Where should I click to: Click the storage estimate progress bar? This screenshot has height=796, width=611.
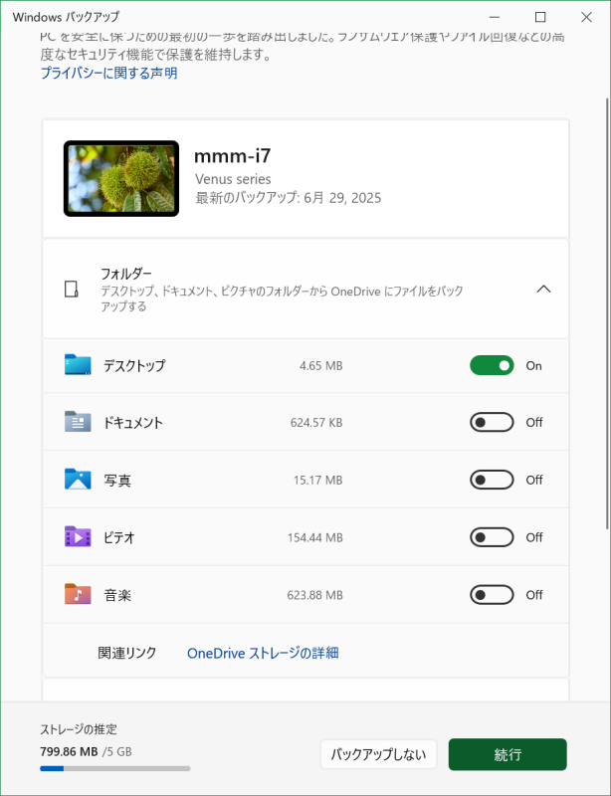click(x=115, y=768)
